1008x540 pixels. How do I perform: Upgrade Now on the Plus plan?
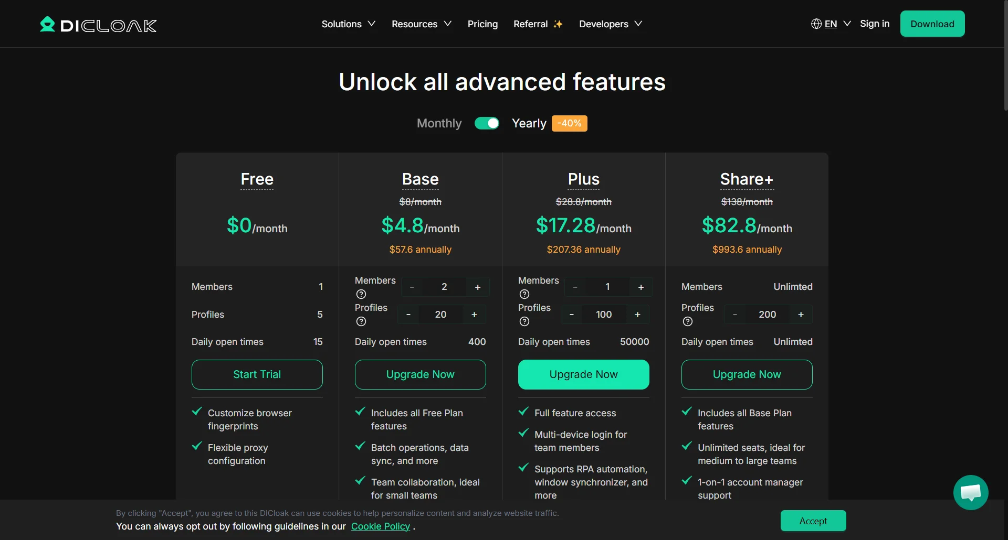pyautogui.click(x=583, y=374)
